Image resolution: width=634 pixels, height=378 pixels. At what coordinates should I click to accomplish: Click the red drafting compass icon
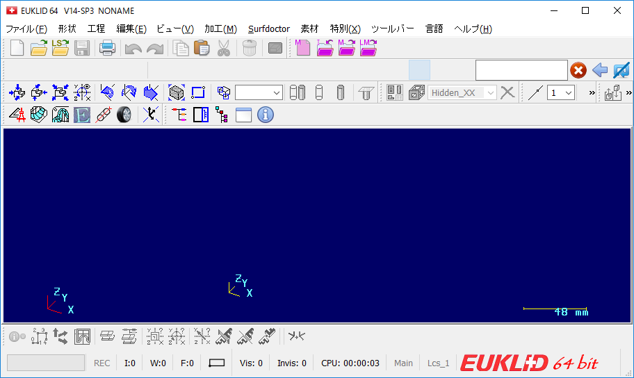17,115
